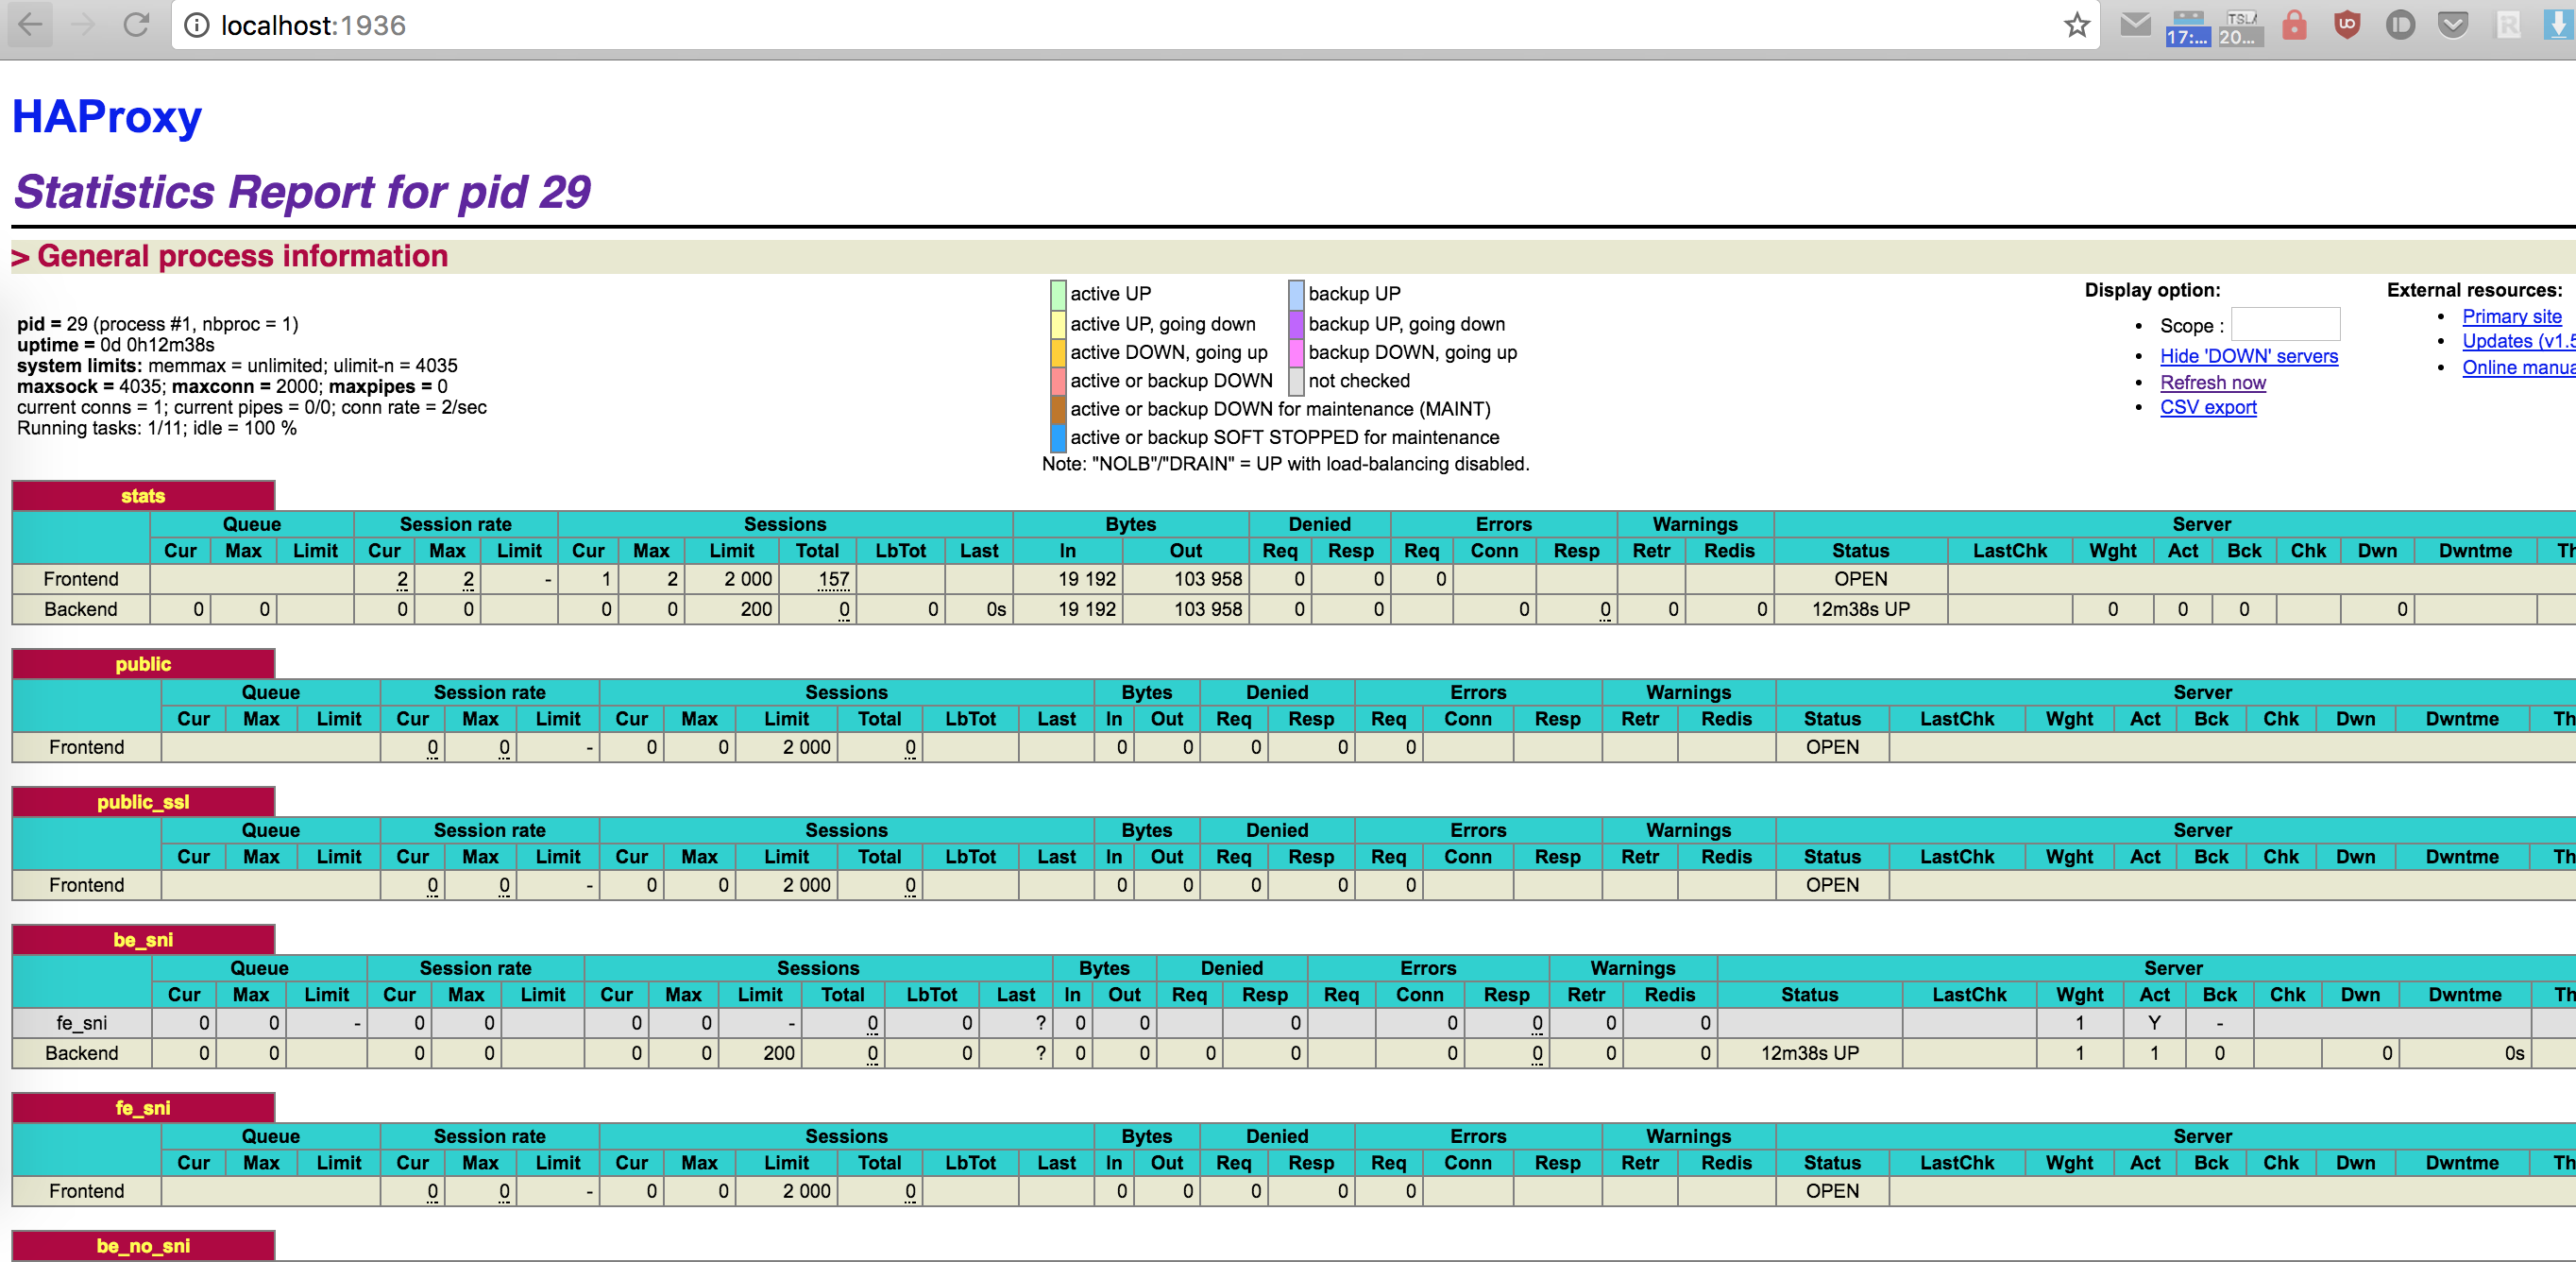This screenshot has width=2576, height=1262.
Task: Click stats Frontend session rate Cur 2
Action: pos(402,579)
